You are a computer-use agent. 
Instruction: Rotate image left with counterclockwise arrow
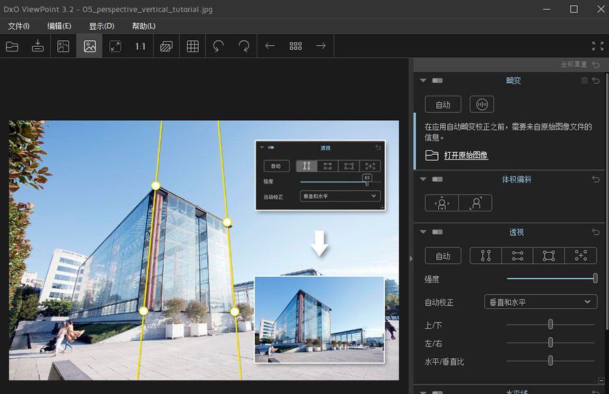tap(218, 46)
